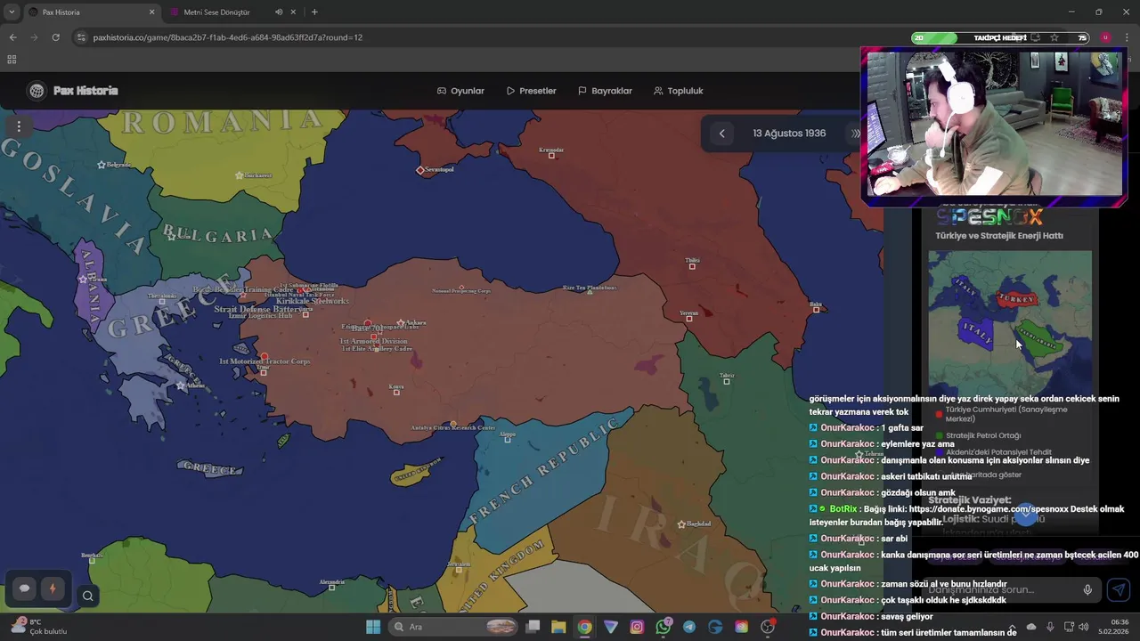The width and height of the screenshot is (1140, 641).
Task: Open the map search magnifier
Action: (x=87, y=596)
